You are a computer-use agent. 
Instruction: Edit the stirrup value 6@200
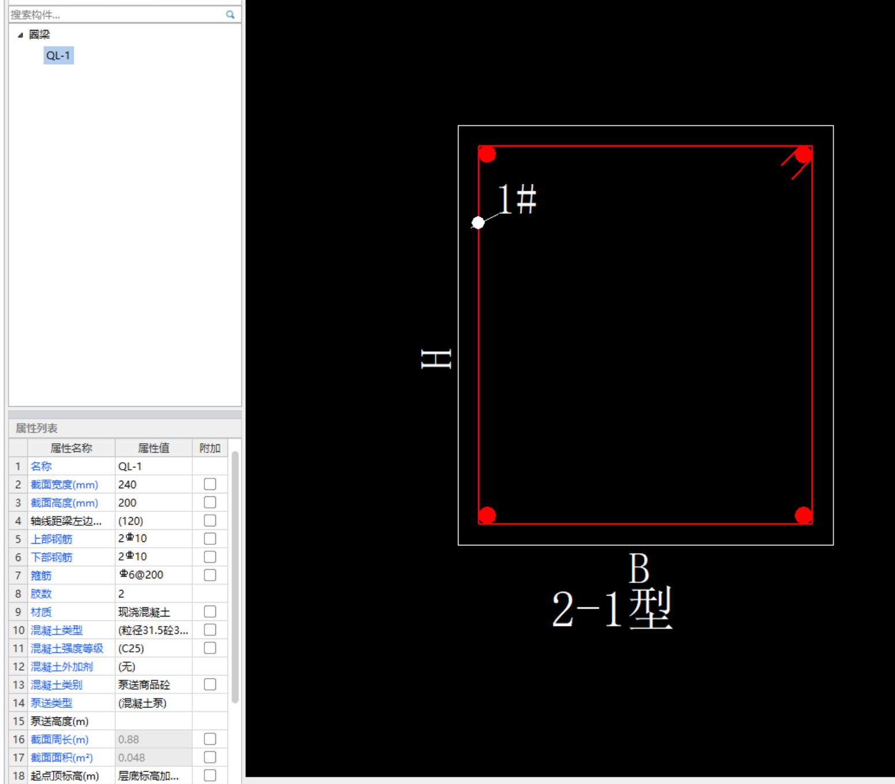(154, 575)
